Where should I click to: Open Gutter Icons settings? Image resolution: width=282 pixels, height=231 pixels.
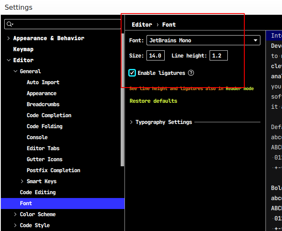44,159
